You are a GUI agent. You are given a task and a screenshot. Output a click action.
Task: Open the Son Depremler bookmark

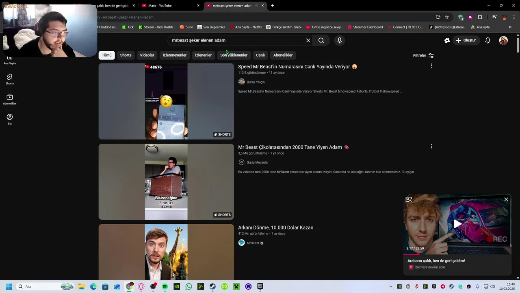tap(211, 27)
